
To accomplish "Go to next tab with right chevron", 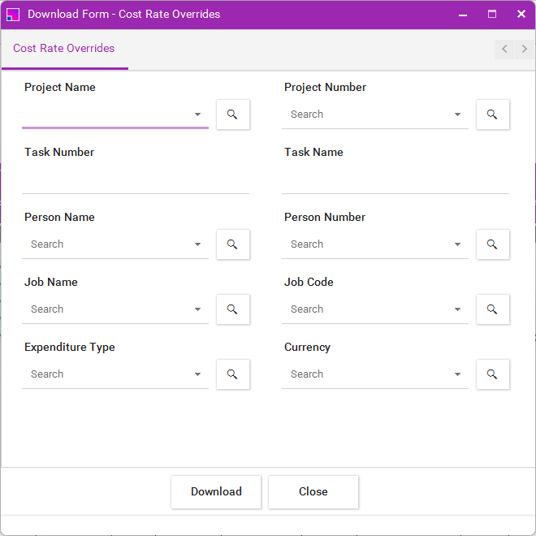I will 524,50.
